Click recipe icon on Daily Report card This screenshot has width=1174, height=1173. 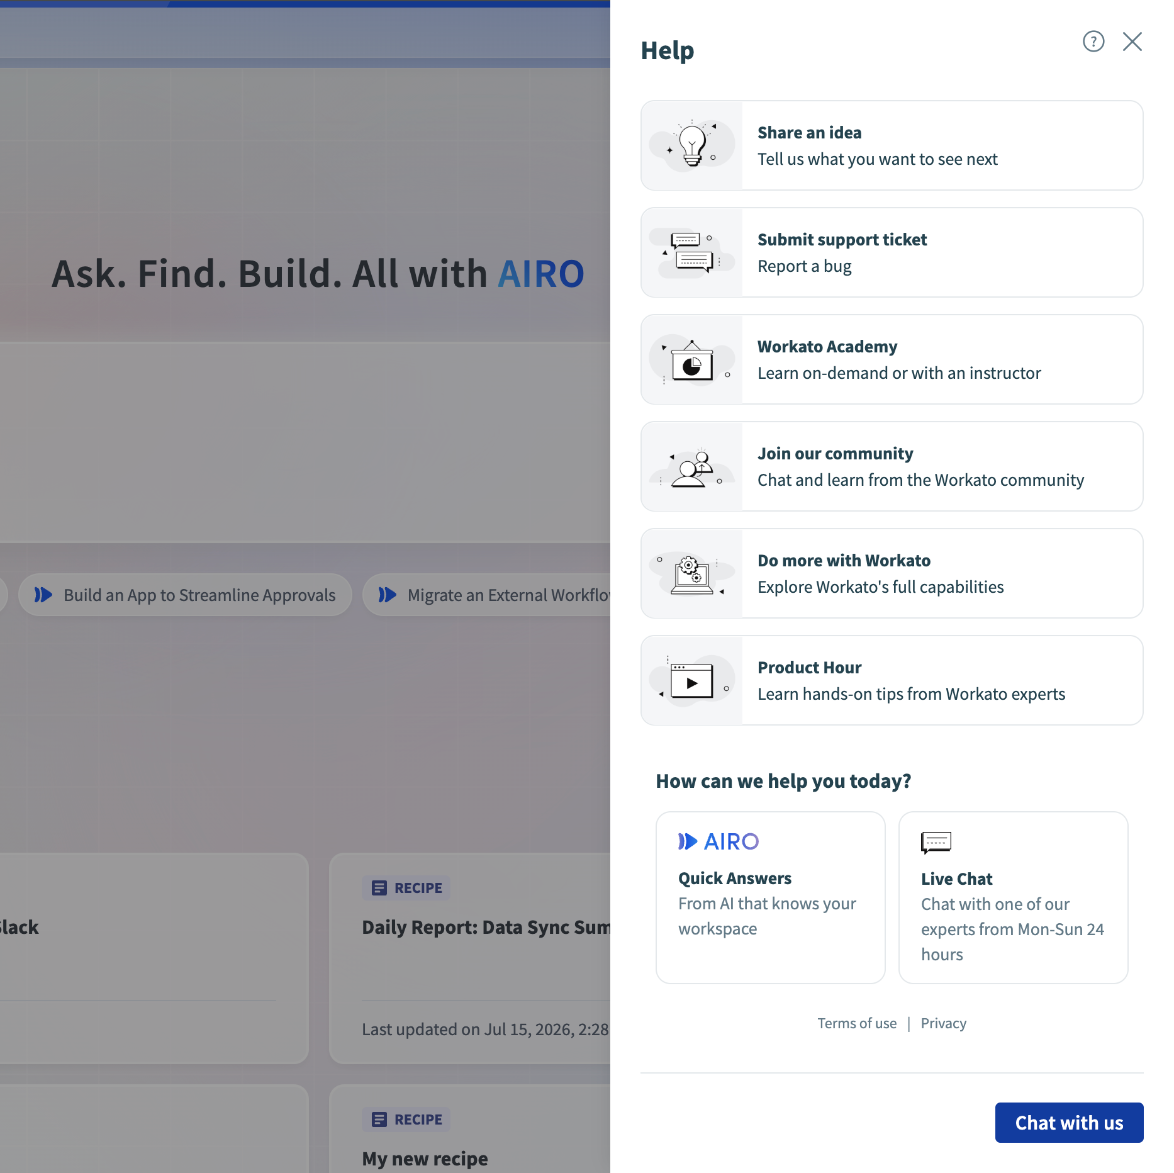coord(379,888)
